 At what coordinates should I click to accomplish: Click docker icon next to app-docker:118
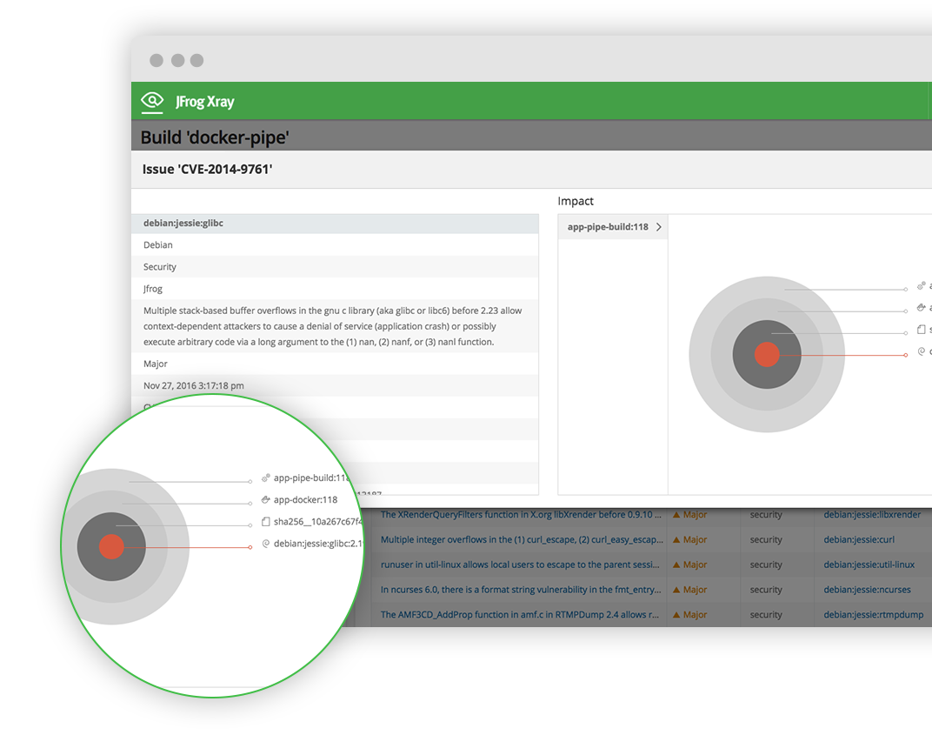[x=266, y=499]
